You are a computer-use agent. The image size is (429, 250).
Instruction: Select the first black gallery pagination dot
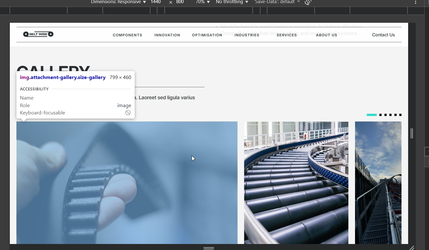pos(381,115)
